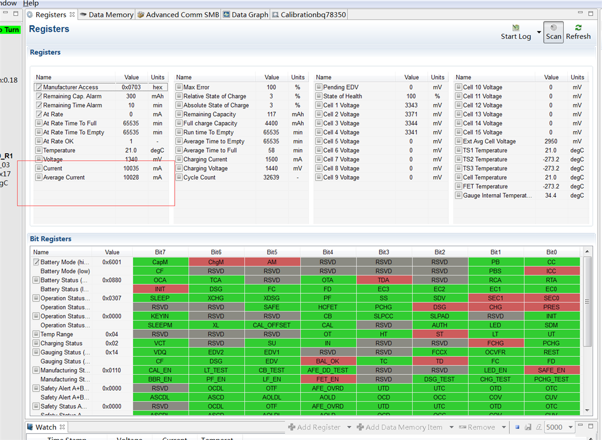Click the lock icon beside Gauge Internal Temperature
This screenshot has width=602, height=440.
459,195
